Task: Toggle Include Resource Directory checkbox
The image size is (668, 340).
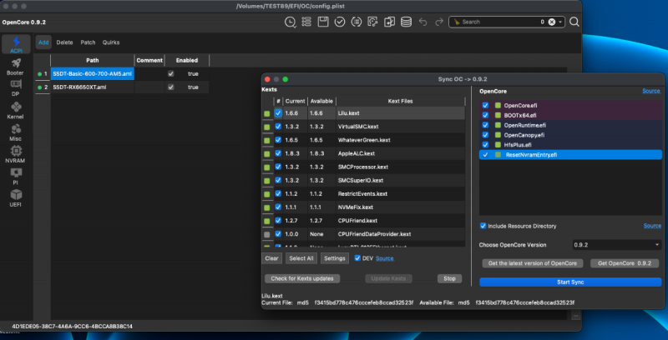Action: click(483, 226)
